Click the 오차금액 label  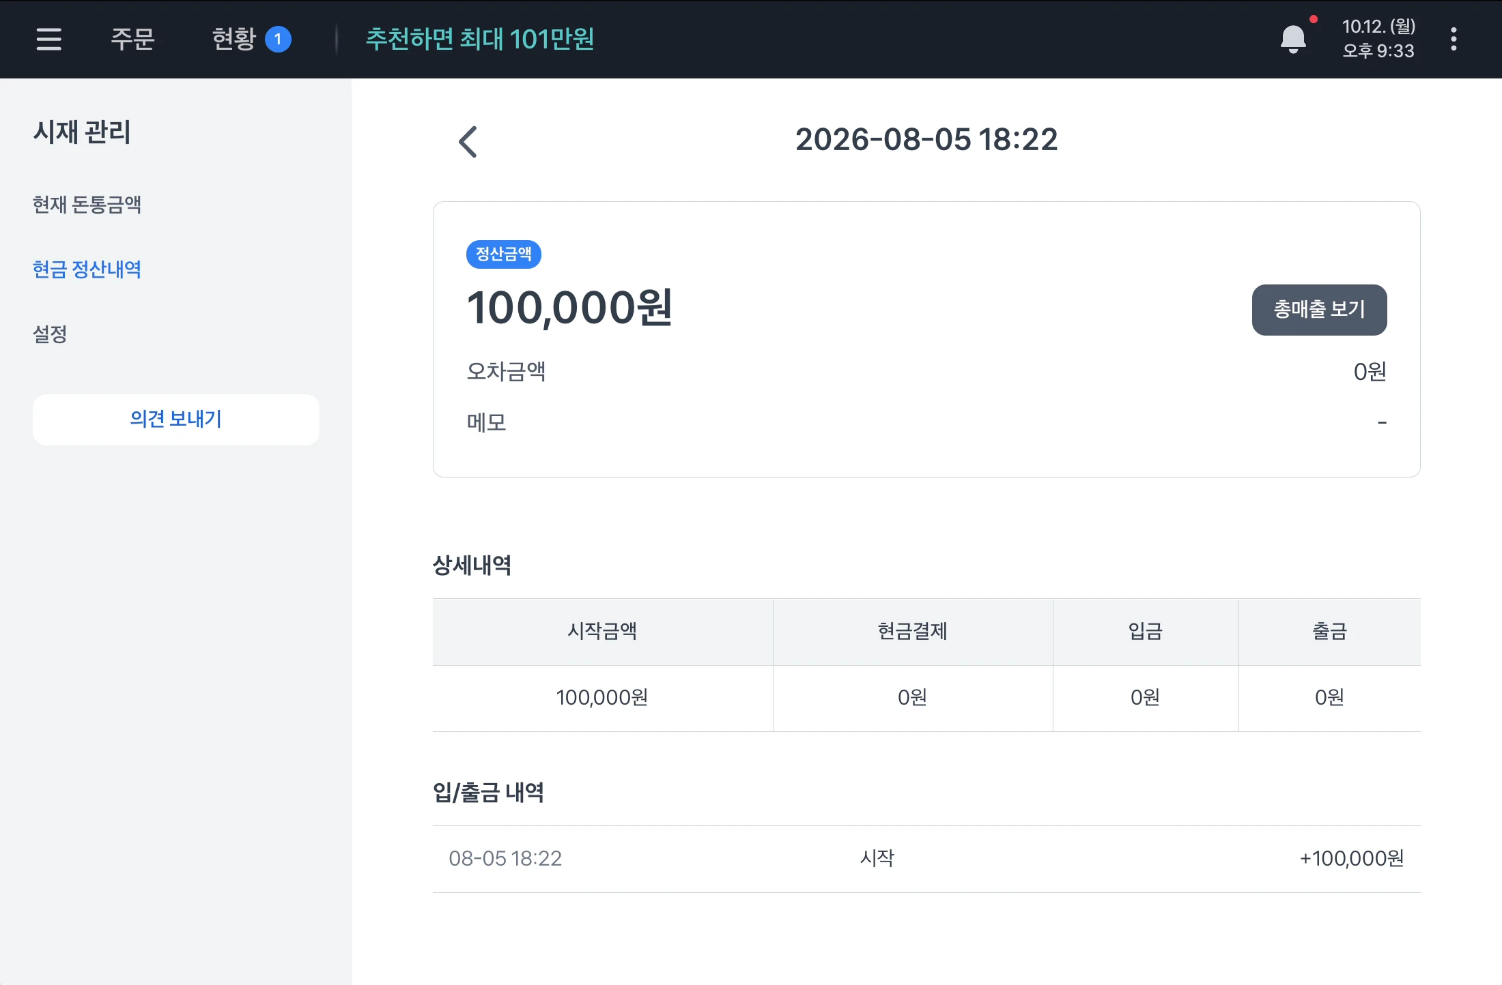coord(506,372)
